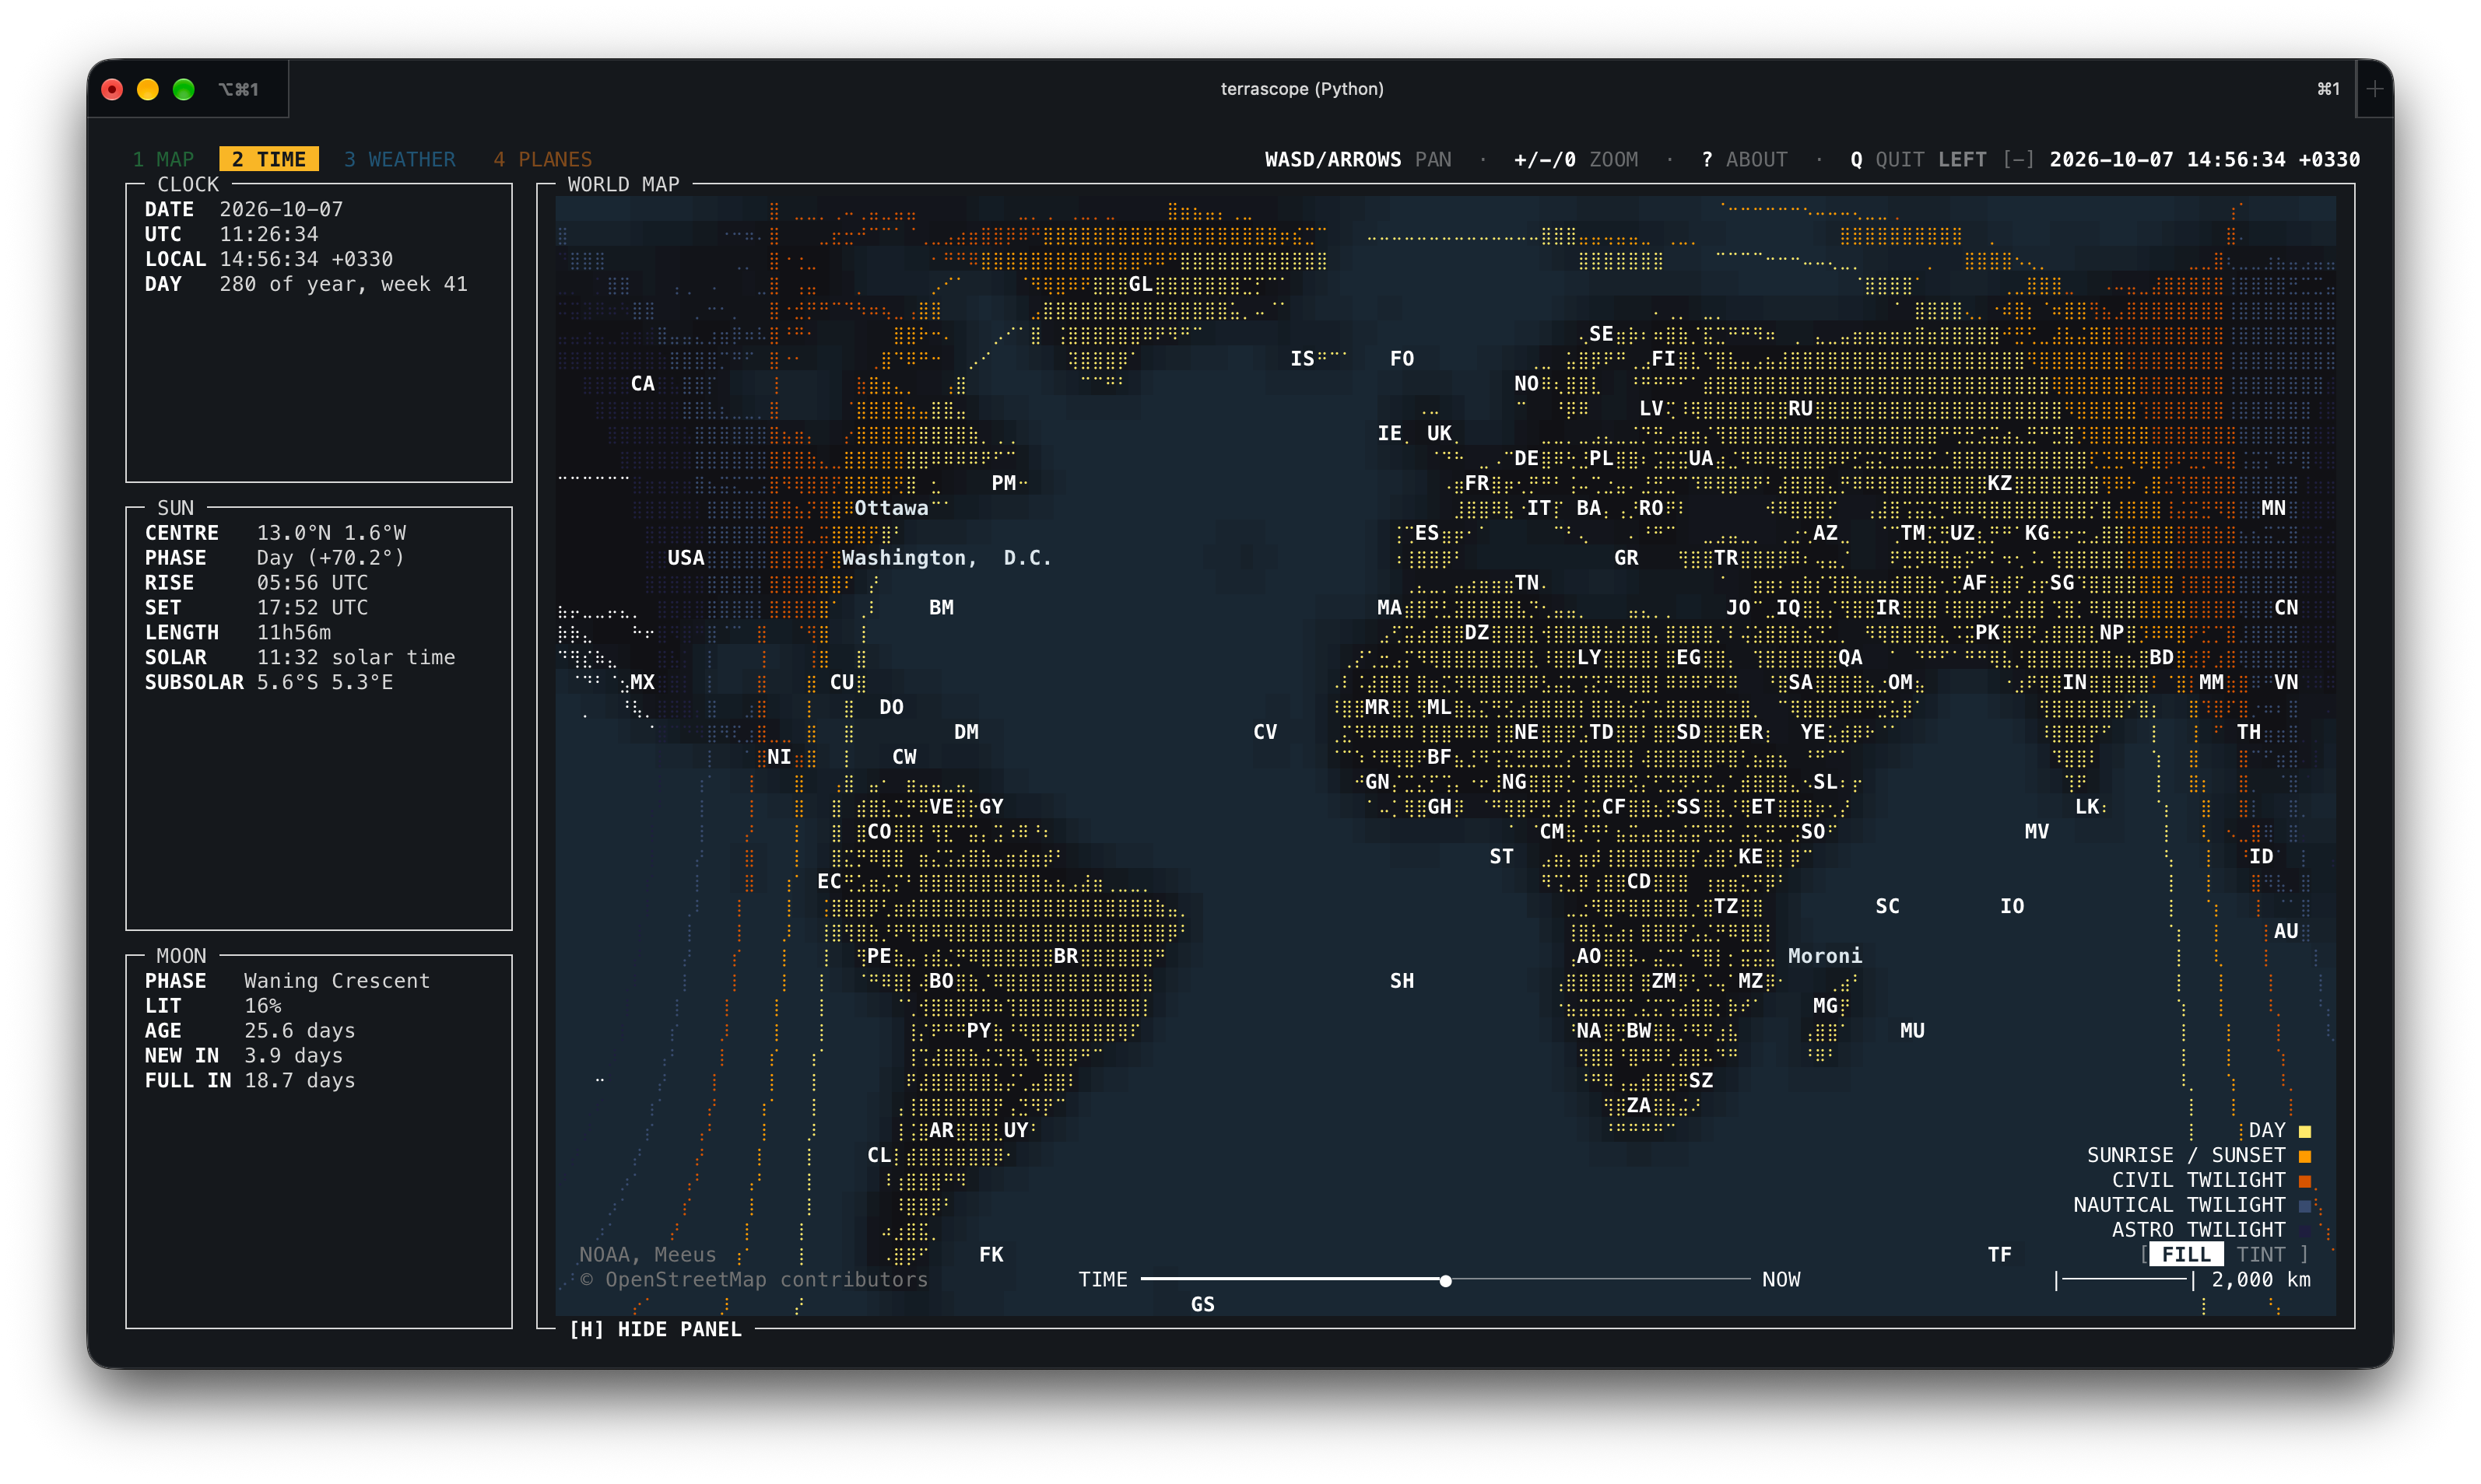Open the 4 PLANES tab
This screenshot has width=2481, height=1484.
click(542, 159)
